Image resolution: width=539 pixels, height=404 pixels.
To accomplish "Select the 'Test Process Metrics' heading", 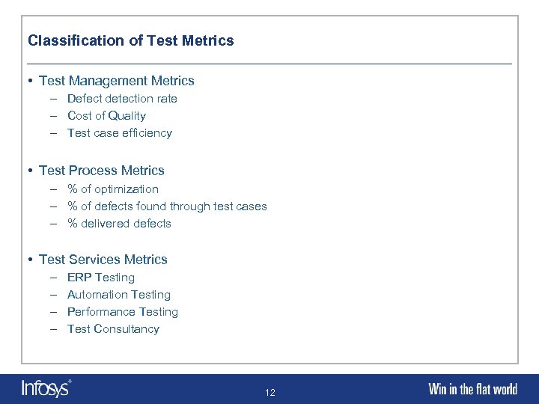I will [101, 171].
